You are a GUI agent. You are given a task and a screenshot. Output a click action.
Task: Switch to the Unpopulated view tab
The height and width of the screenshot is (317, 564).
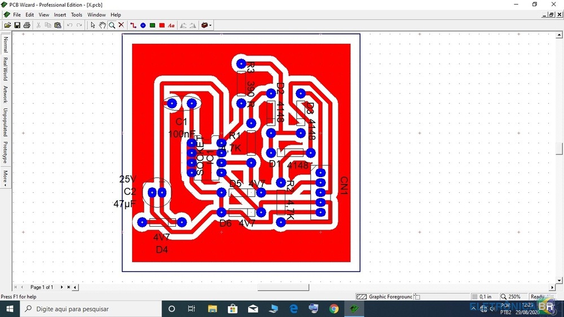[x=6, y=122]
